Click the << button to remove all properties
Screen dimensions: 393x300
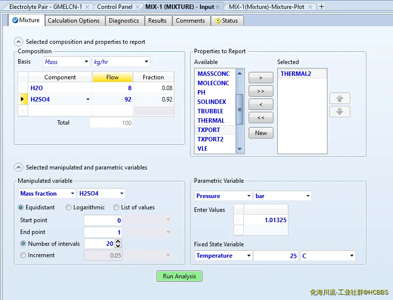coord(261,118)
